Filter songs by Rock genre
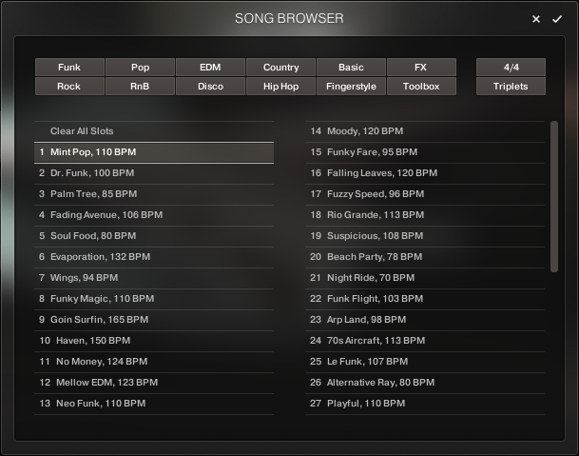The width and height of the screenshot is (579, 456). tap(69, 87)
